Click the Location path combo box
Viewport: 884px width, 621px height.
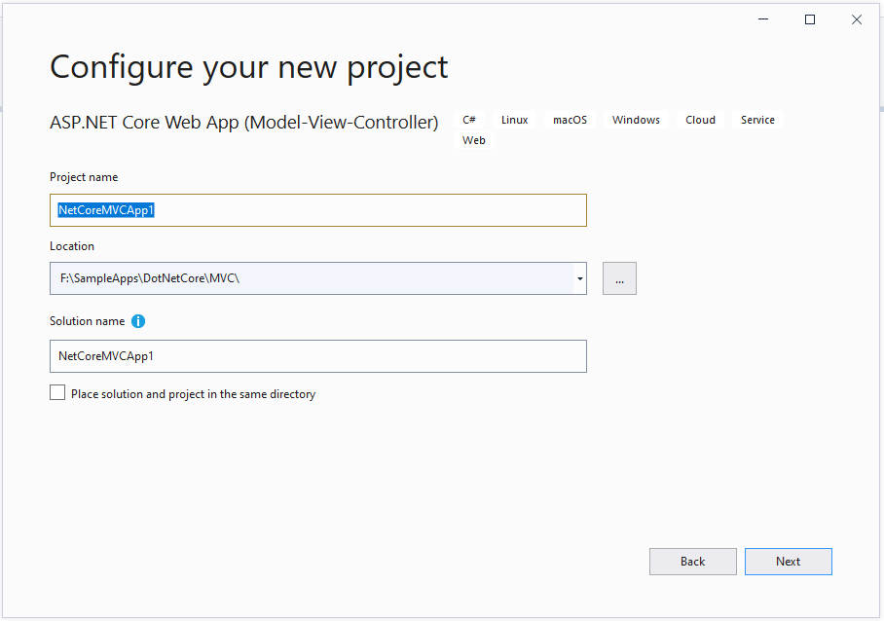(x=318, y=278)
